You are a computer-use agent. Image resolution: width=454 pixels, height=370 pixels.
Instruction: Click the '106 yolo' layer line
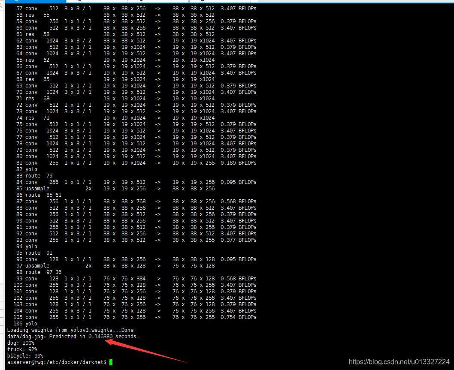(x=25, y=323)
